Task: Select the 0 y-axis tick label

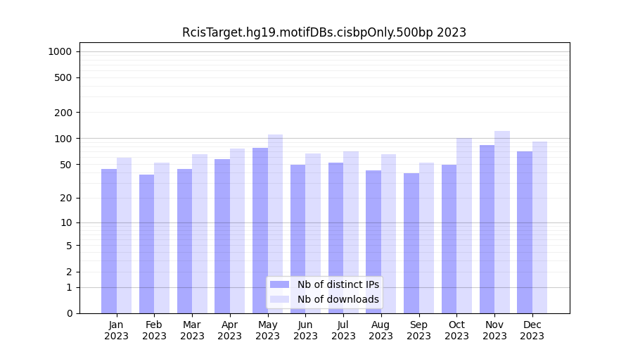Action: (x=69, y=313)
